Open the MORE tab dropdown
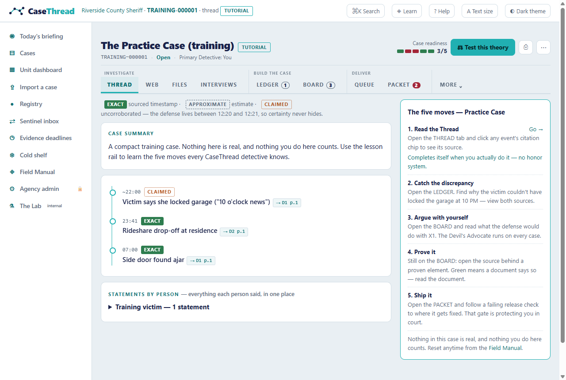 coord(451,85)
